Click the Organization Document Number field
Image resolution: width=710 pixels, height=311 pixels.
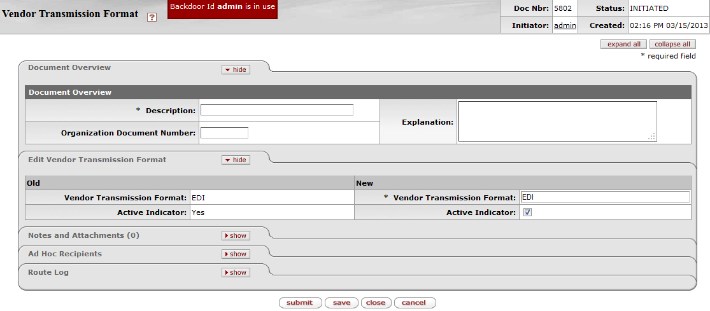point(224,133)
